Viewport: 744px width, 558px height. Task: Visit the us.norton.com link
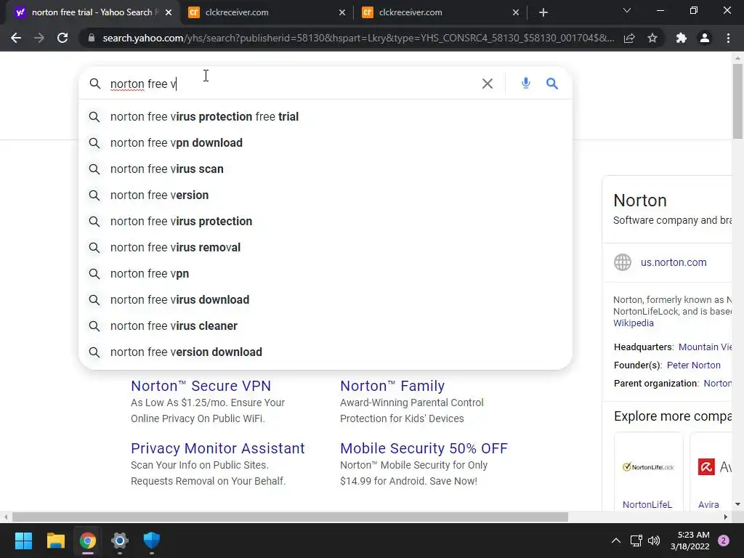click(x=674, y=262)
